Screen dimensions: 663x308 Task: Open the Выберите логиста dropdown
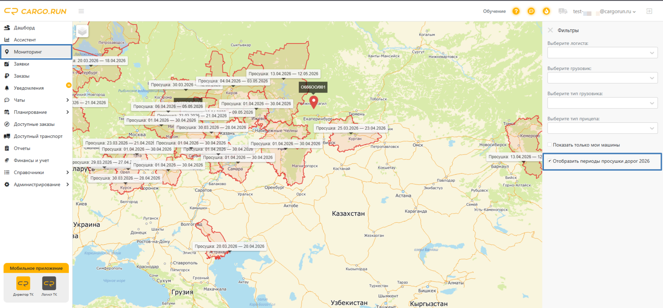[x=602, y=53]
